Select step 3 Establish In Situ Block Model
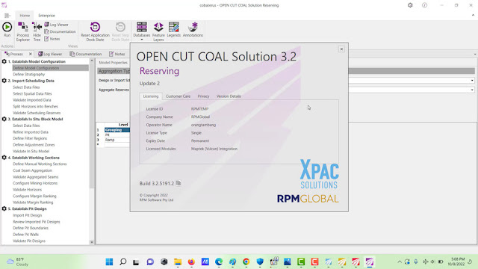This screenshot has width=478, height=269. point(35,120)
